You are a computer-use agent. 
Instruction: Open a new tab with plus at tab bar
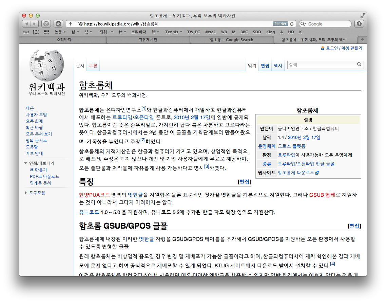tap(362, 40)
